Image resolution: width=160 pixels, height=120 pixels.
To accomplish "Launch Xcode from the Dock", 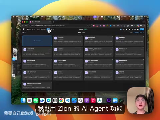I will 74,100.
